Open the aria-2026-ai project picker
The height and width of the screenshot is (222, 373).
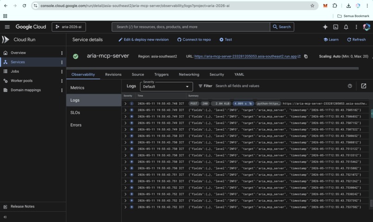[x=69, y=27]
